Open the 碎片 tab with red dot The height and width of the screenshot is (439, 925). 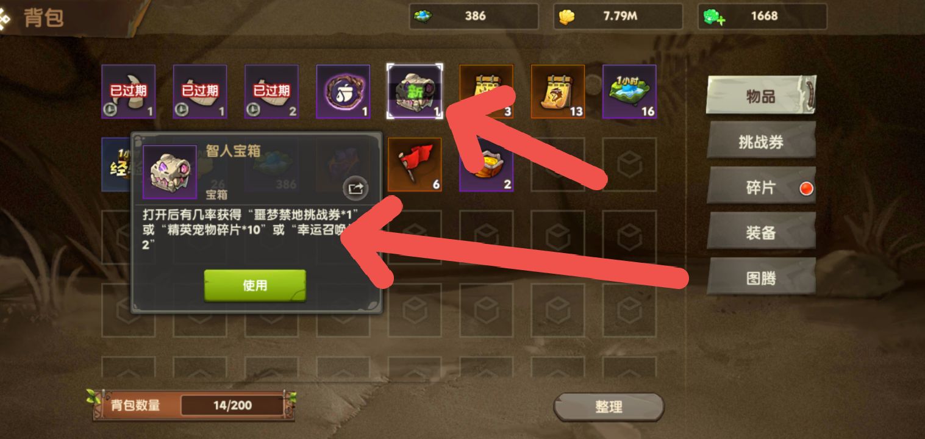coord(761,187)
